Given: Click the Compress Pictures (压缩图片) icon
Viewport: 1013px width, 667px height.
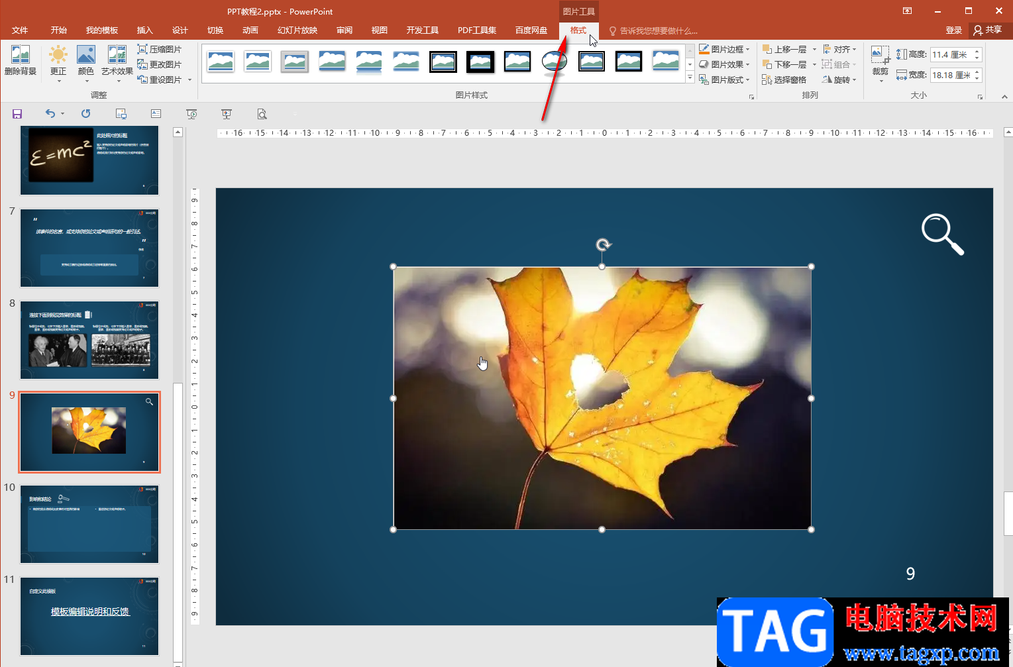Looking at the screenshot, I should click(142, 49).
